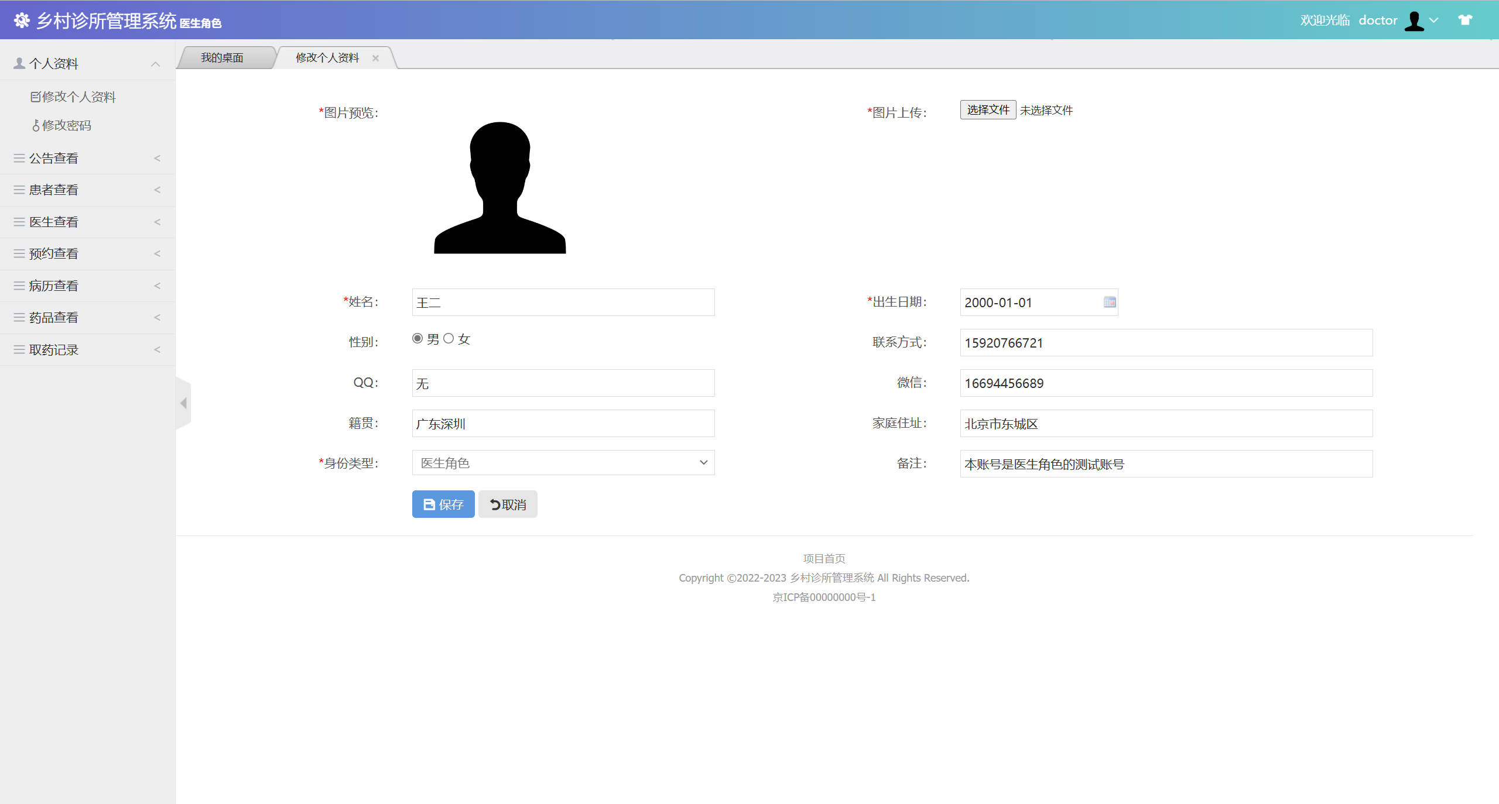Select the 女 gender radio button
1499x804 pixels.
pyautogui.click(x=449, y=338)
